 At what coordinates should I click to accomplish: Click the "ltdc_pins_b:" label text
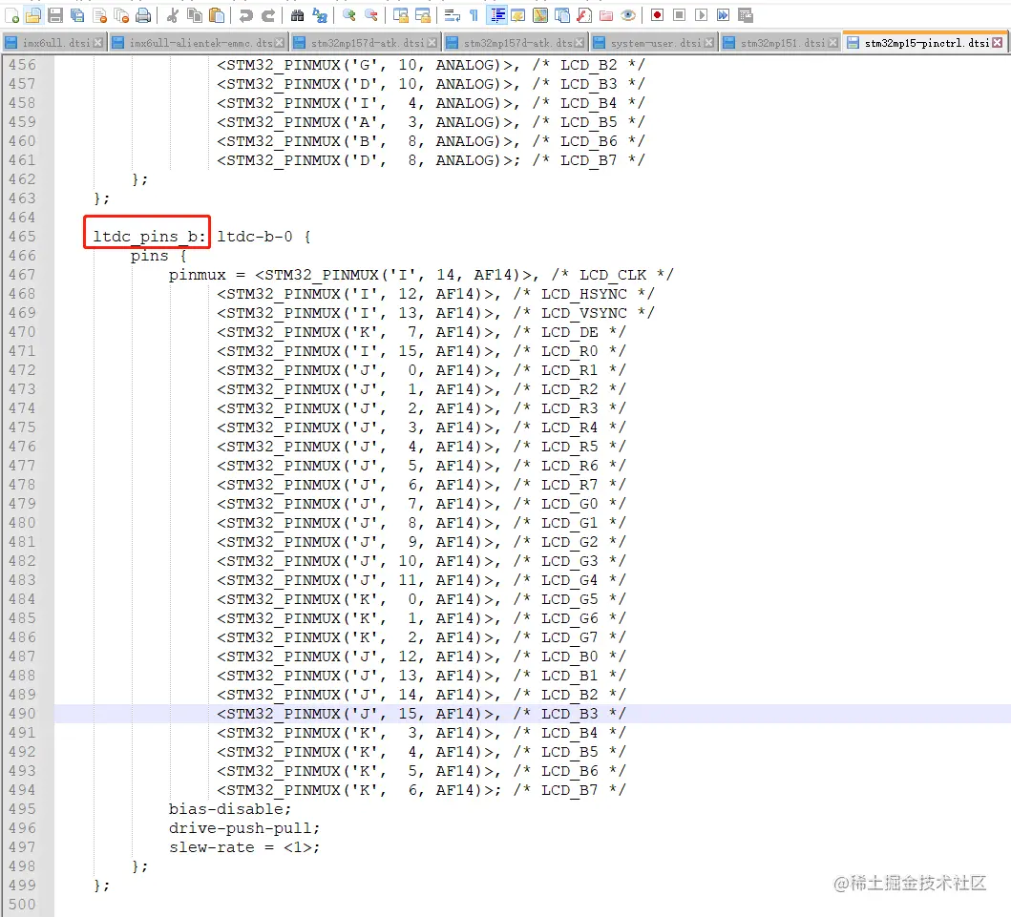click(x=150, y=237)
